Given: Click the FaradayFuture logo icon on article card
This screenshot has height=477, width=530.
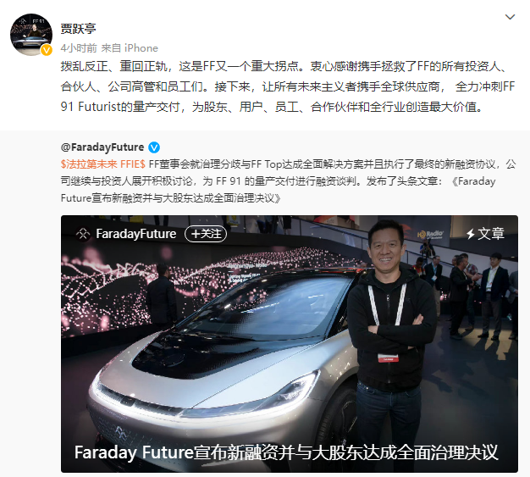Looking at the screenshot, I should 83,234.
